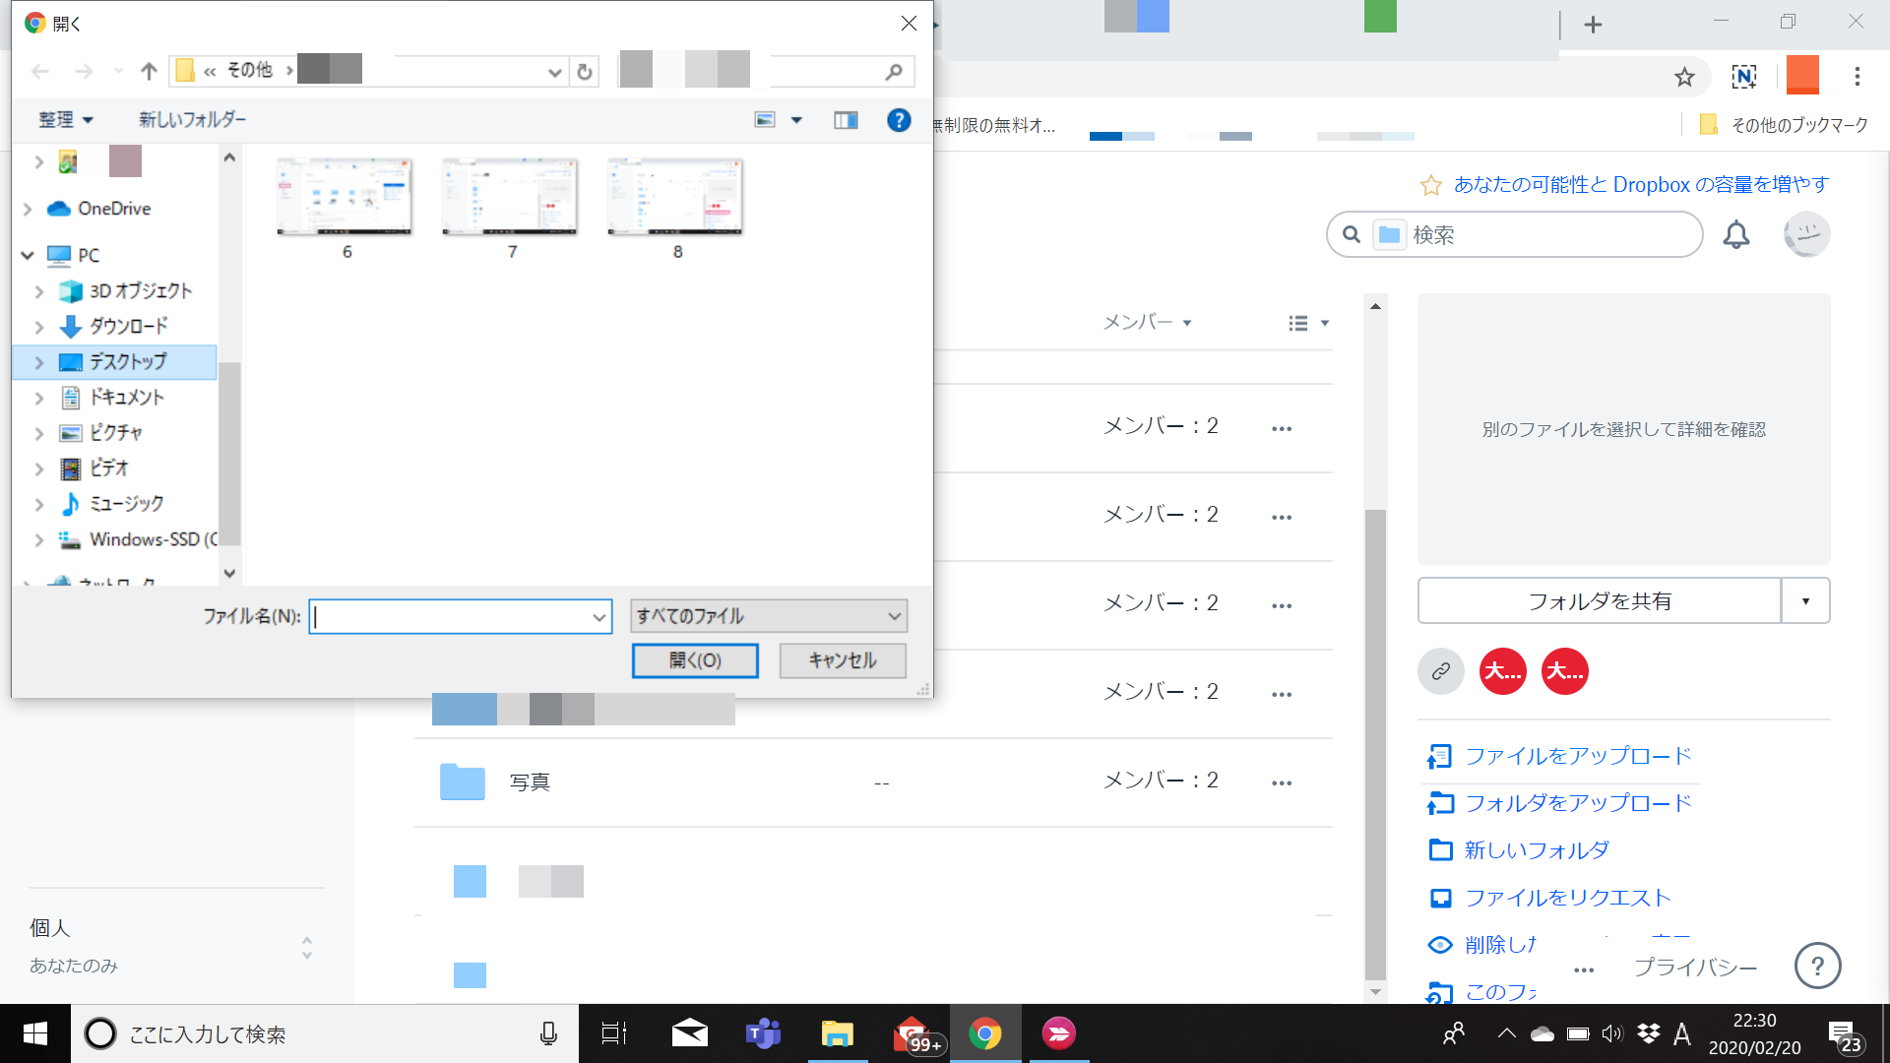Open the list view options in Dropbox

click(1308, 323)
